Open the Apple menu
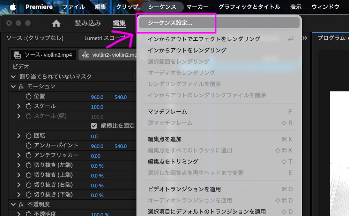 pyautogui.click(x=13, y=7)
